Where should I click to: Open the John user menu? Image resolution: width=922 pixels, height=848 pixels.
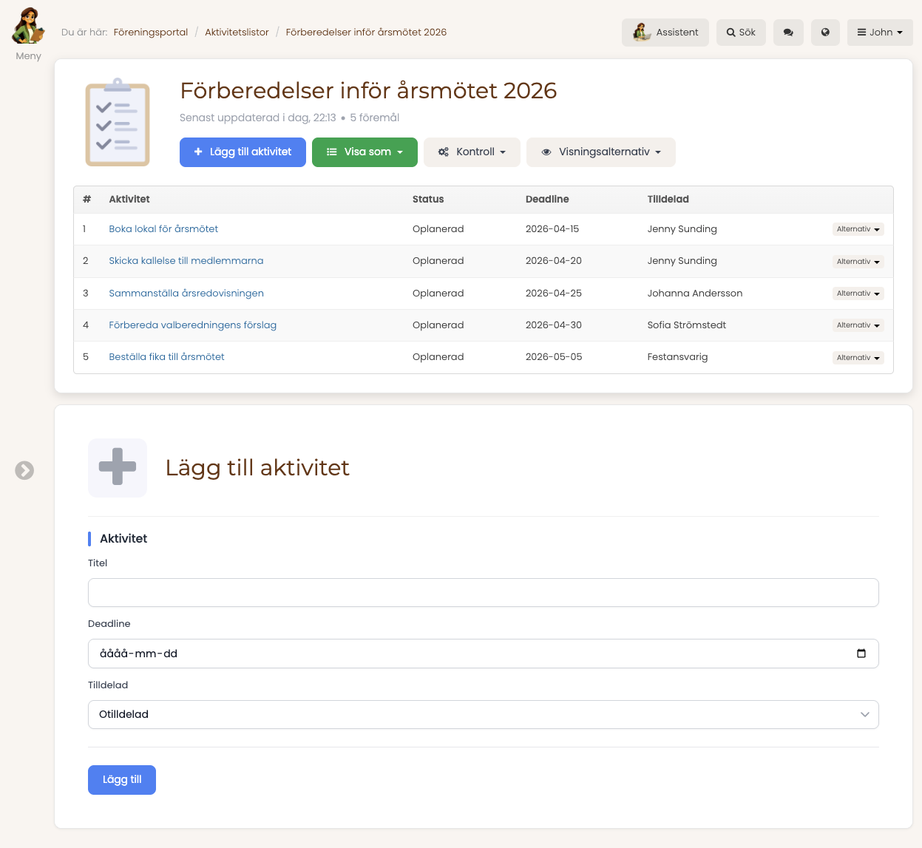880,33
